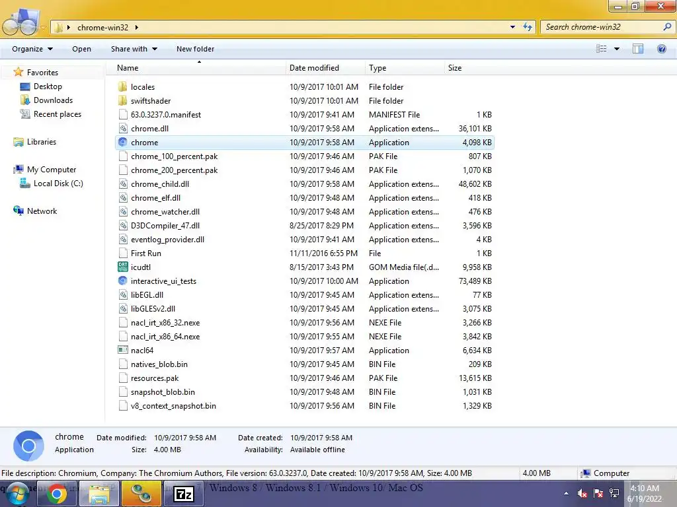Click the Downloads folder icon in sidebar
Viewport: 677px width, 507px height.
coord(25,100)
